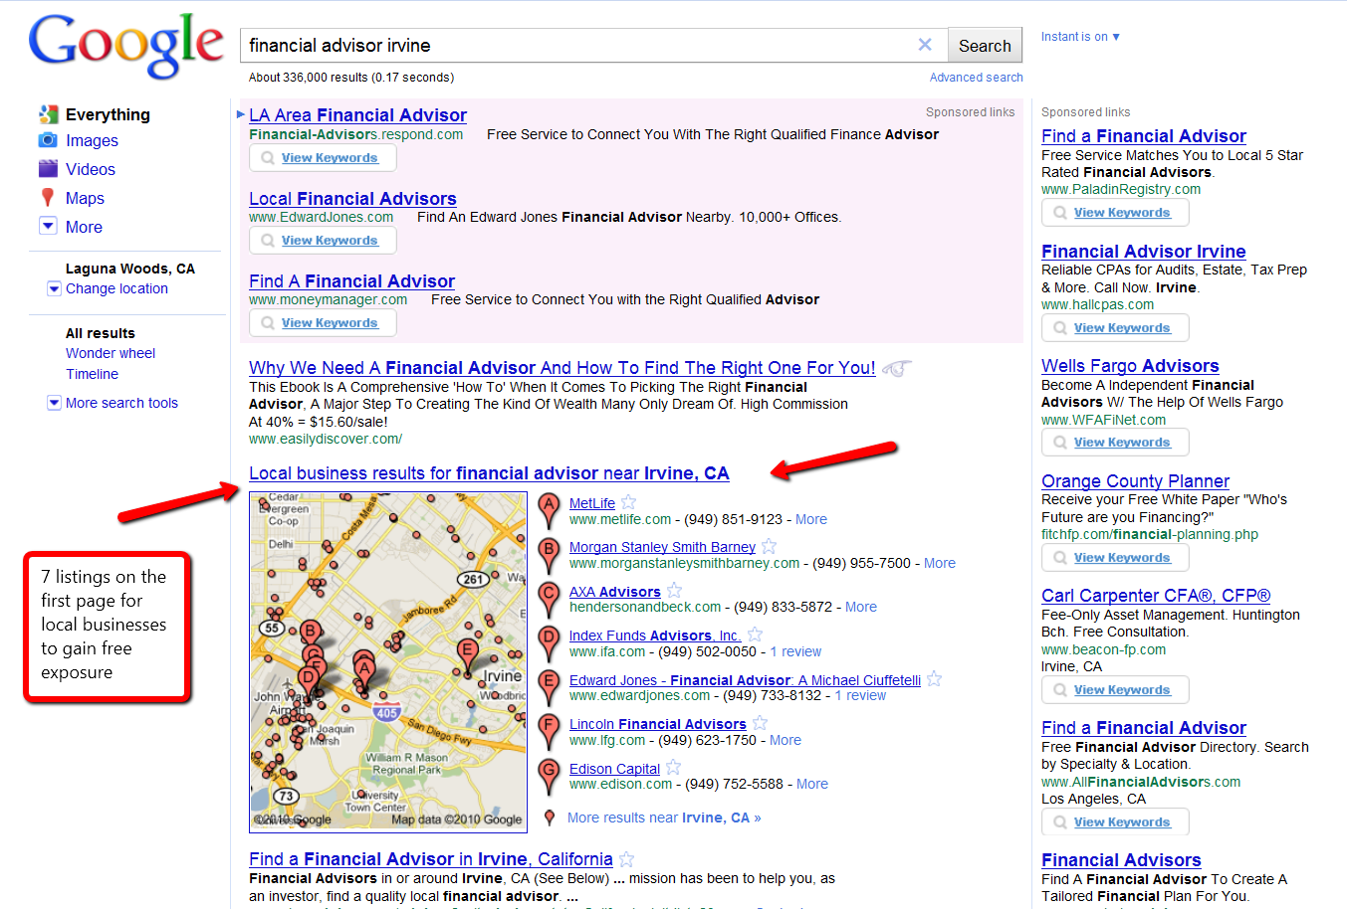Screen dimensions: 1347x909
Task: Star the Find a Financial Advisor in Irvine result
Action: (626, 858)
